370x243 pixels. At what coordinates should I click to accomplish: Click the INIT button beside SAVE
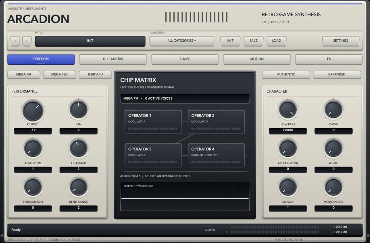230,41
